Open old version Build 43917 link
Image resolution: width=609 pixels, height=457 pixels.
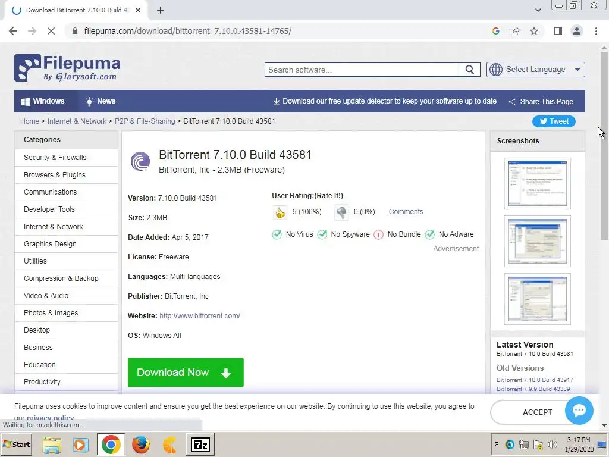[535, 380]
